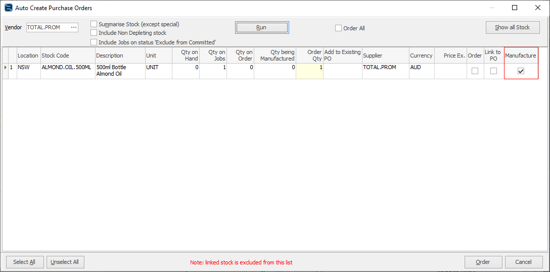Click the Price Ex. column header
Viewport: 550px width, 272px height.
[450, 56]
